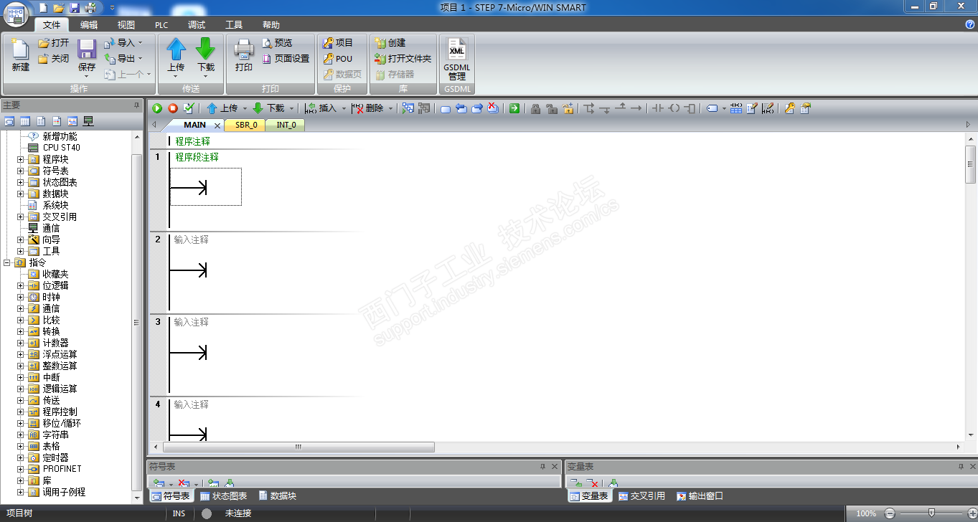Viewport: 978px width, 522px height.
Task: Switch to the 视图 ribbon tab
Action: tap(126, 25)
